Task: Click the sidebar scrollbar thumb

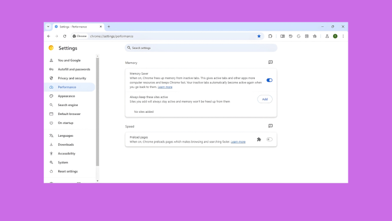Action: tap(97, 112)
